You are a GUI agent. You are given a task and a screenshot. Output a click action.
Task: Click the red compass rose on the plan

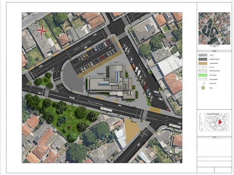coord(42,31)
